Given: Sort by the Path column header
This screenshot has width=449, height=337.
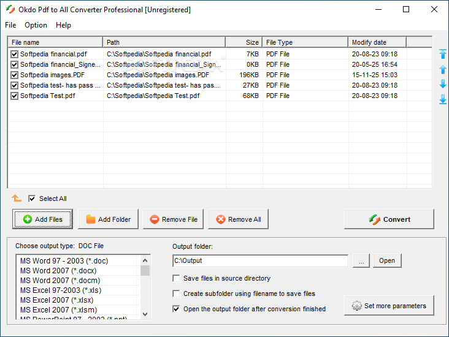Looking at the screenshot, I should click(164, 42).
